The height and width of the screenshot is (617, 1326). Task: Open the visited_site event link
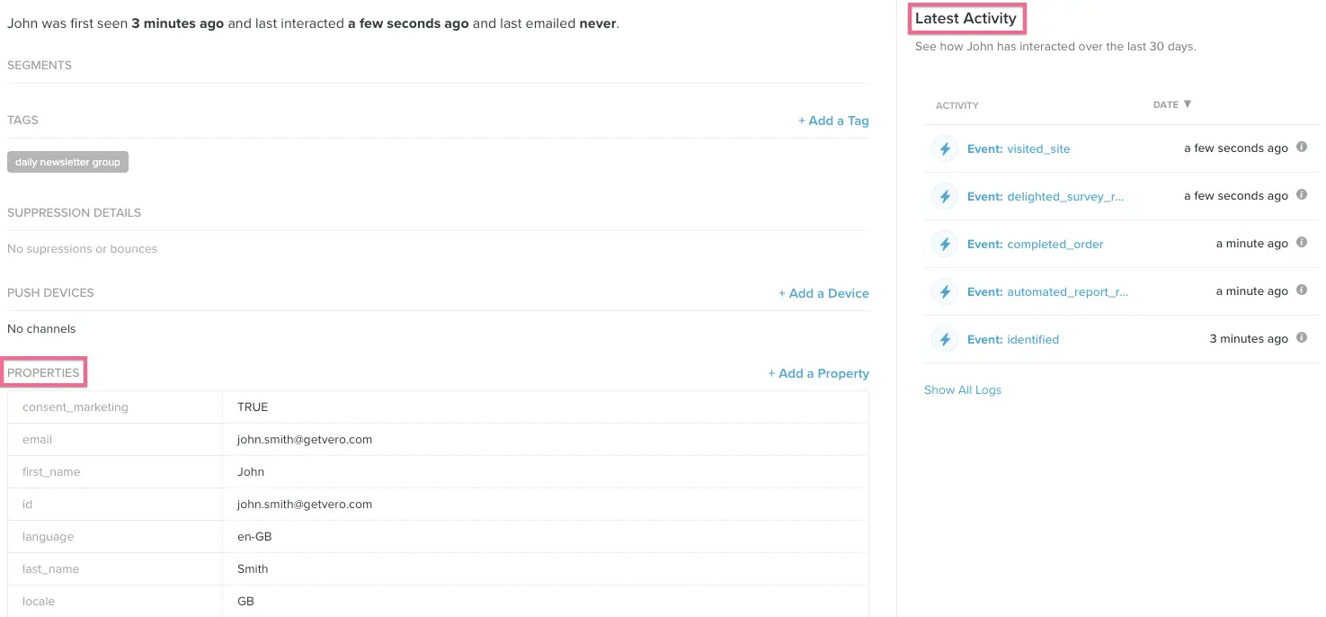click(x=1037, y=148)
